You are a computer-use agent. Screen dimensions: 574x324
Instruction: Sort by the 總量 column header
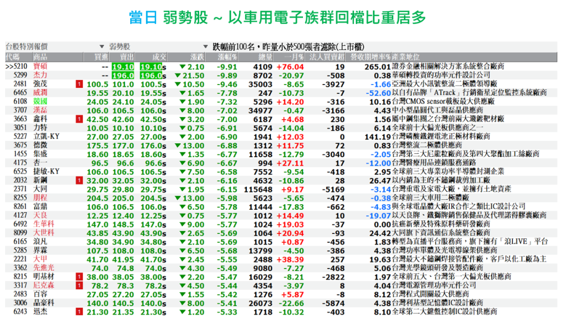[265, 57]
